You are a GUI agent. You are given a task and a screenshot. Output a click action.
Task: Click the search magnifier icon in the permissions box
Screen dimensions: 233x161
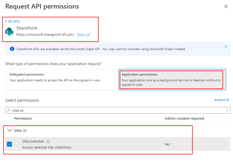(9, 110)
